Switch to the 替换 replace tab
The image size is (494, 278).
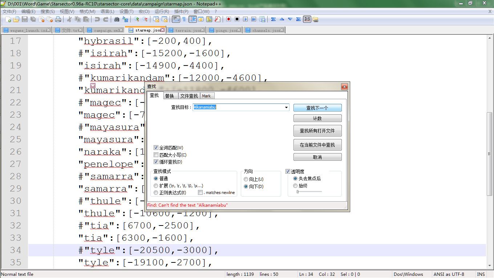coord(170,96)
